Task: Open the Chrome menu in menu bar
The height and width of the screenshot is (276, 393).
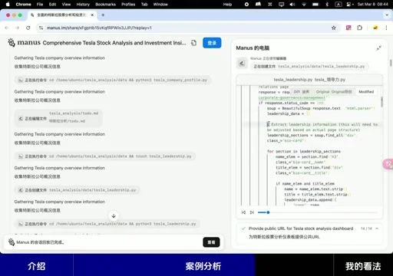Action: [23, 5]
